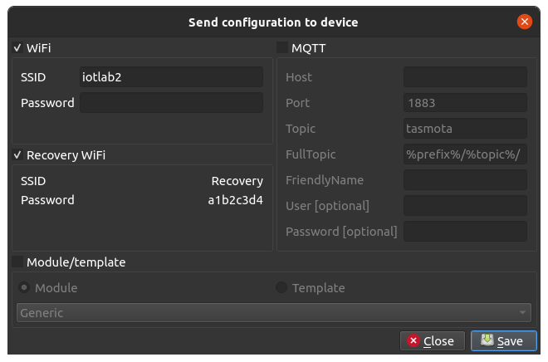Toggle the Recovery WiFi checkbox
Image resolution: width=548 pixels, height=362 pixels.
tap(18, 155)
